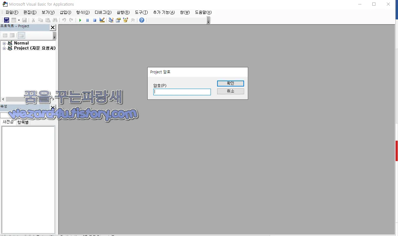Open Properties Window toolbar icon
This screenshot has width=398, height=236.
(118, 20)
